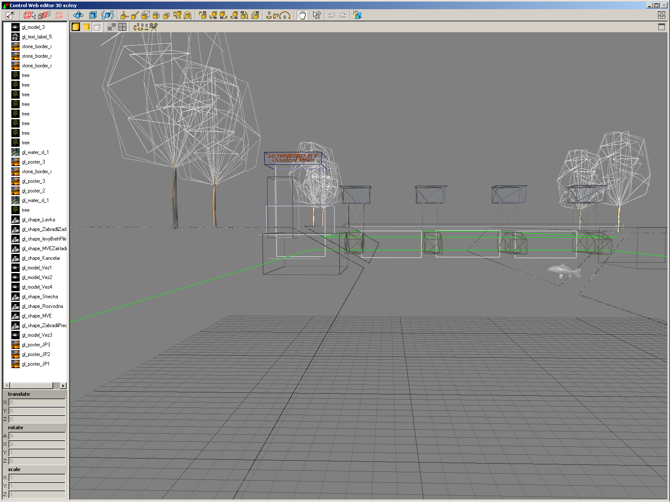This screenshot has width=670, height=502.
Task: Select the blue four-arrow move view tool
Action: pyautogui.click(x=78, y=15)
